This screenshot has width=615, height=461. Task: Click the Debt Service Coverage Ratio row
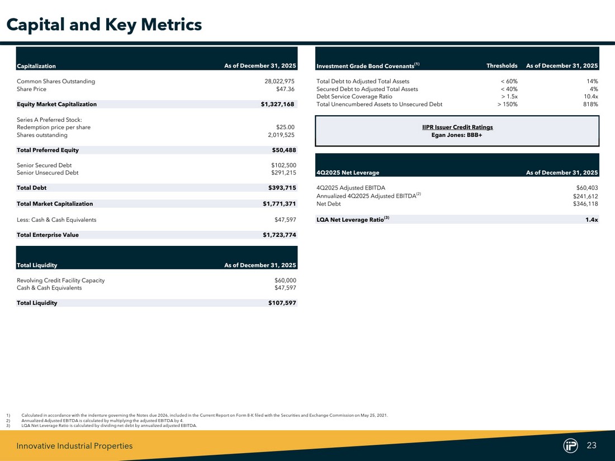(354, 97)
